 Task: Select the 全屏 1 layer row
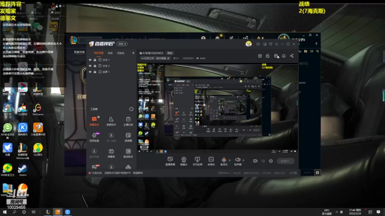pos(112,72)
